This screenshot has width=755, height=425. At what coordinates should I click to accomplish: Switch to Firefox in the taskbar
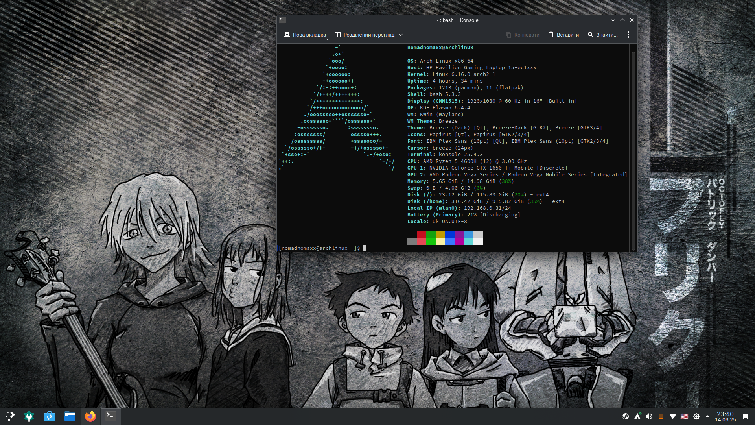(90, 416)
